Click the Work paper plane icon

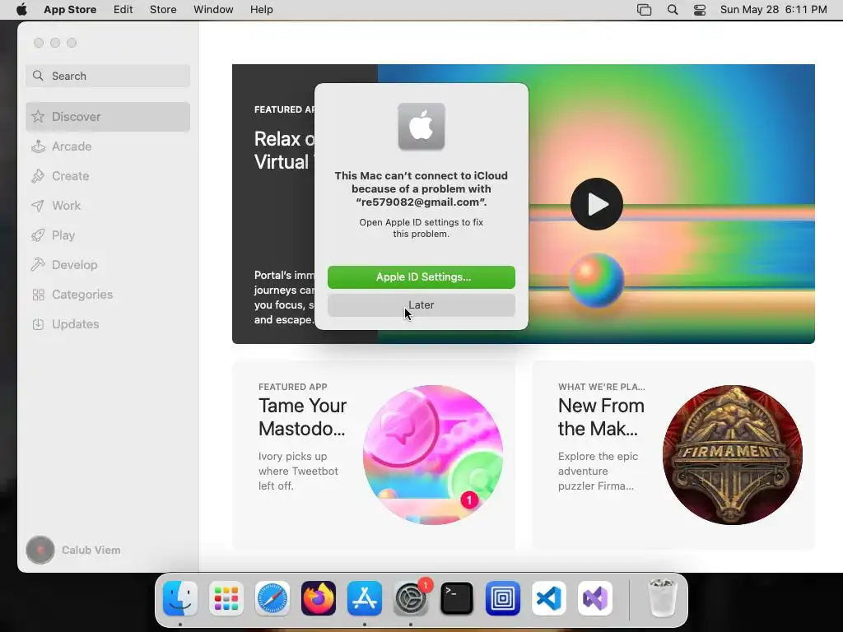coord(38,205)
